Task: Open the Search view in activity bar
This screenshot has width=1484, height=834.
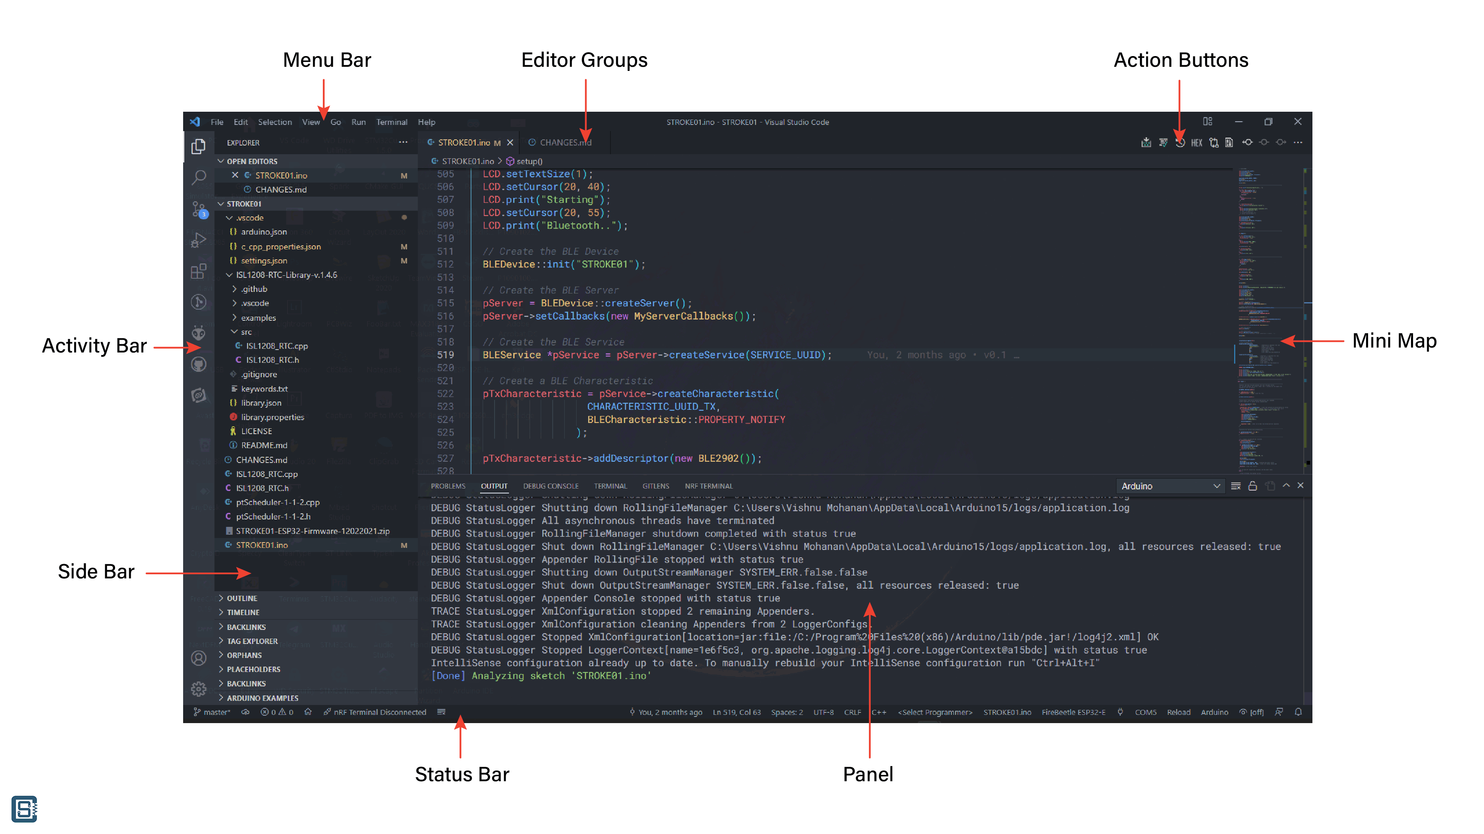Action: coord(199,177)
